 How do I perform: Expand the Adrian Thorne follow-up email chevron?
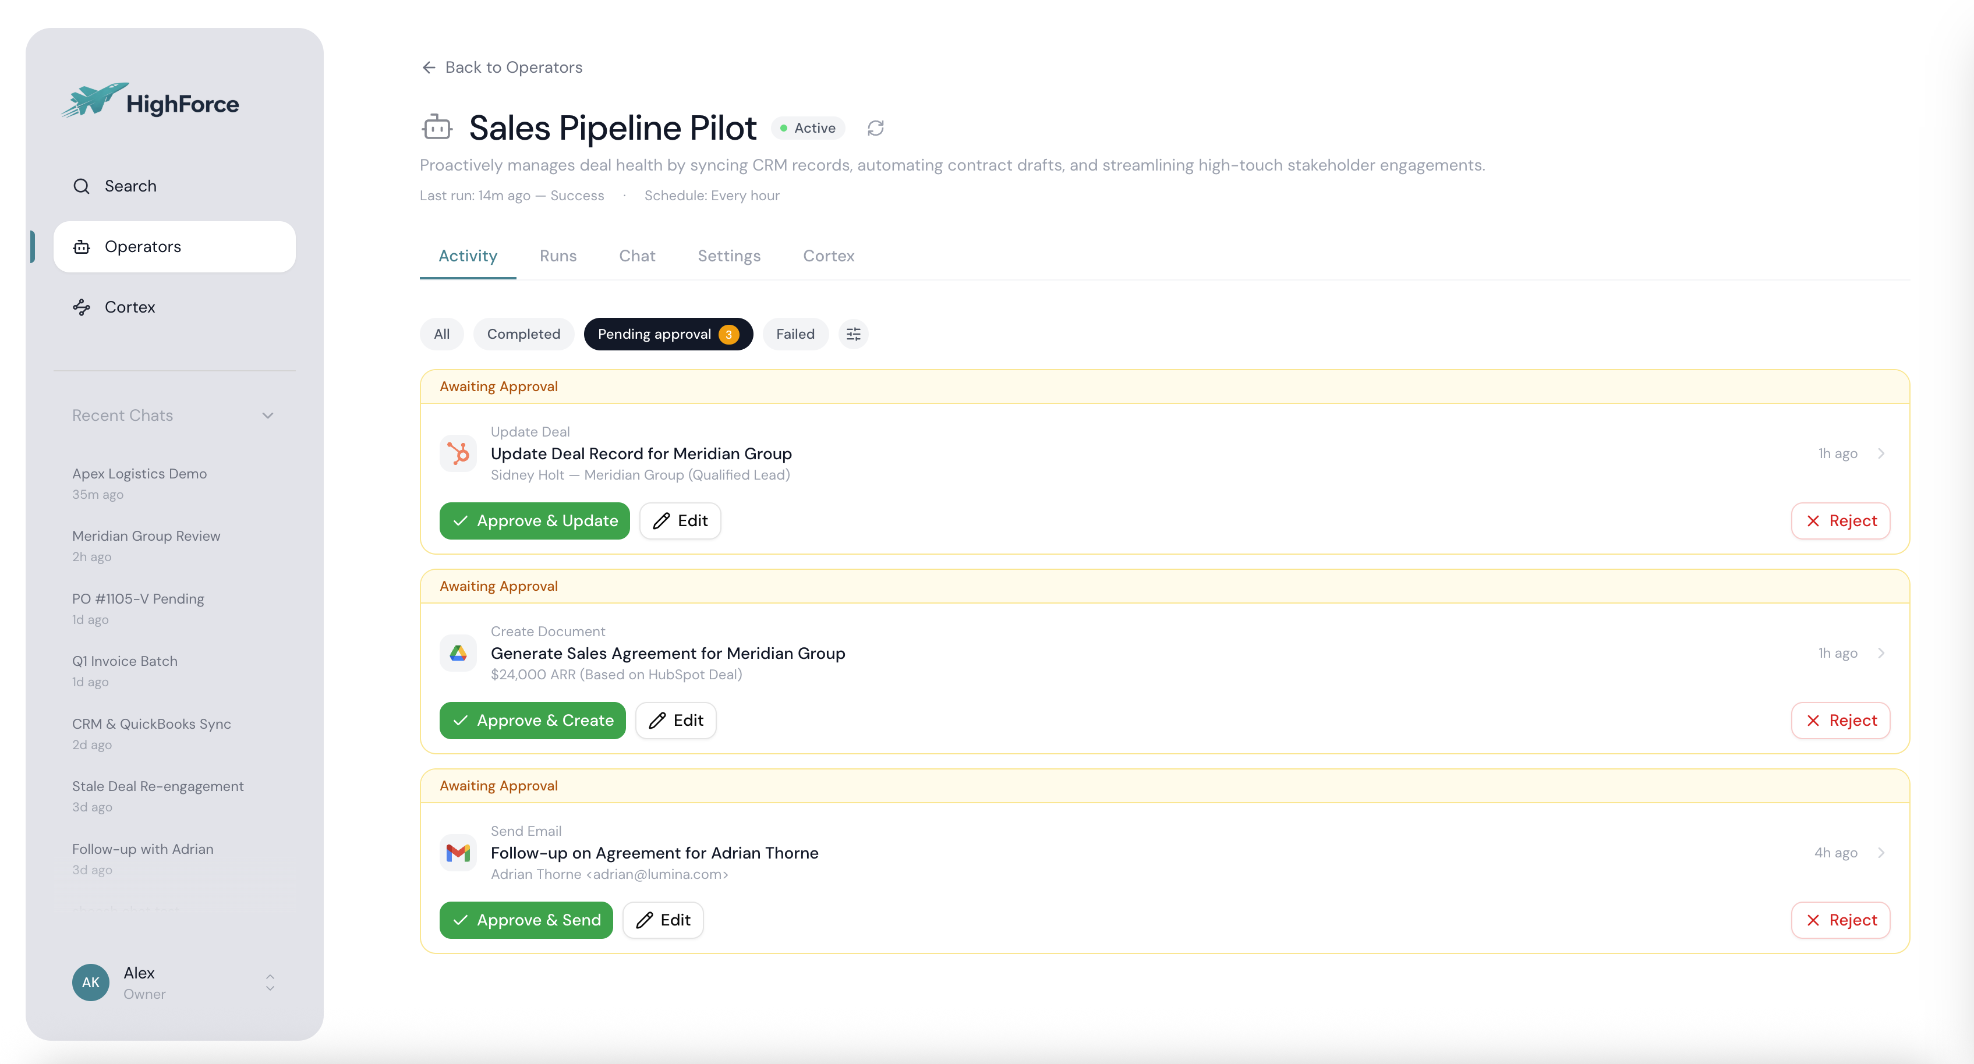[x=1881, y=853]
